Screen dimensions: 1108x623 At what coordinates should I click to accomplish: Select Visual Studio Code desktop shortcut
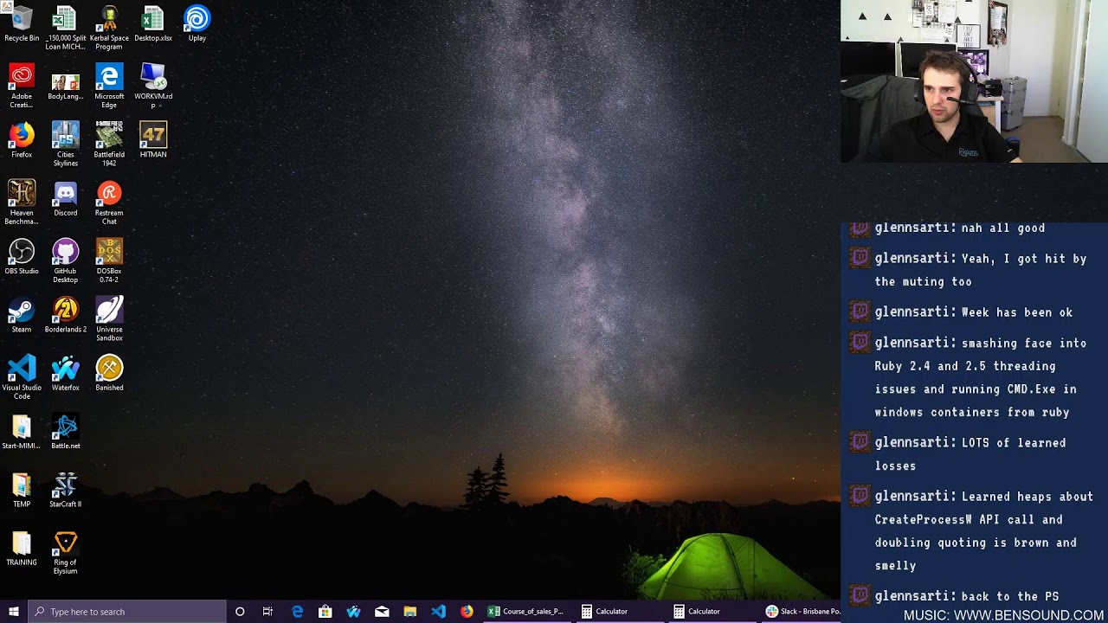click(x=22, y=377)
